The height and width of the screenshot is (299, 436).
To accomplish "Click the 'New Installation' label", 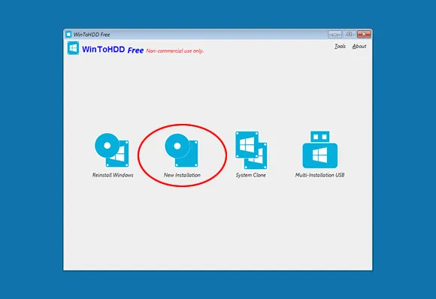I will click(x=182, y=175).
